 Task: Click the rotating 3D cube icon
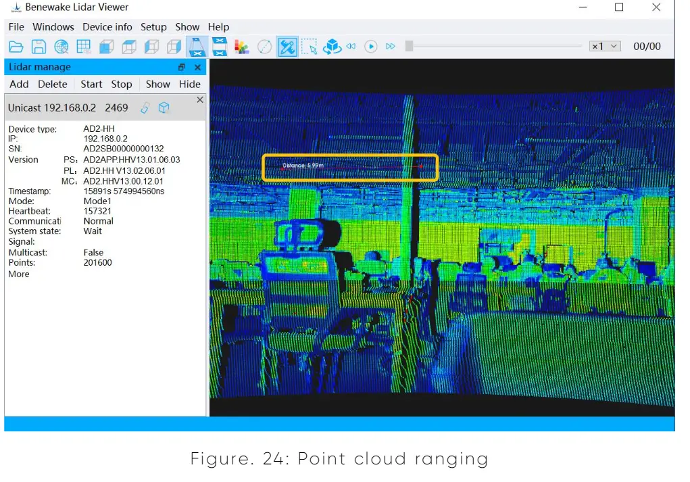coord(332,47)
